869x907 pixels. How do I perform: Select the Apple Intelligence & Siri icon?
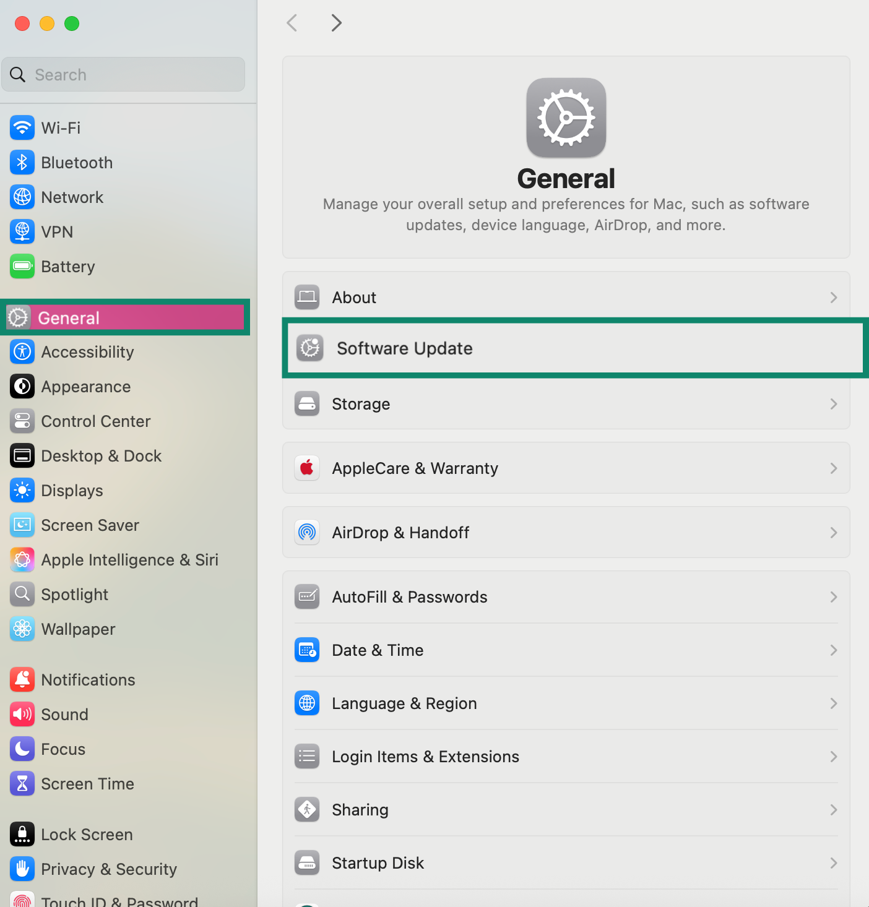pos(22,559)
